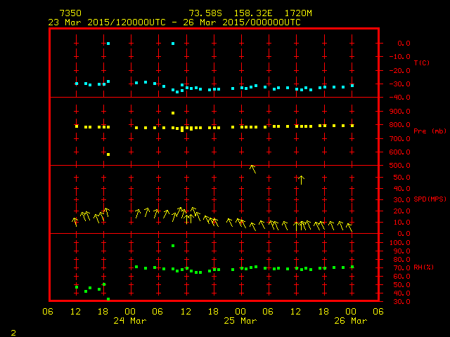Click the 24 Mar date label
The width and height of the screenshot is (450, 337).
[130, 321]
